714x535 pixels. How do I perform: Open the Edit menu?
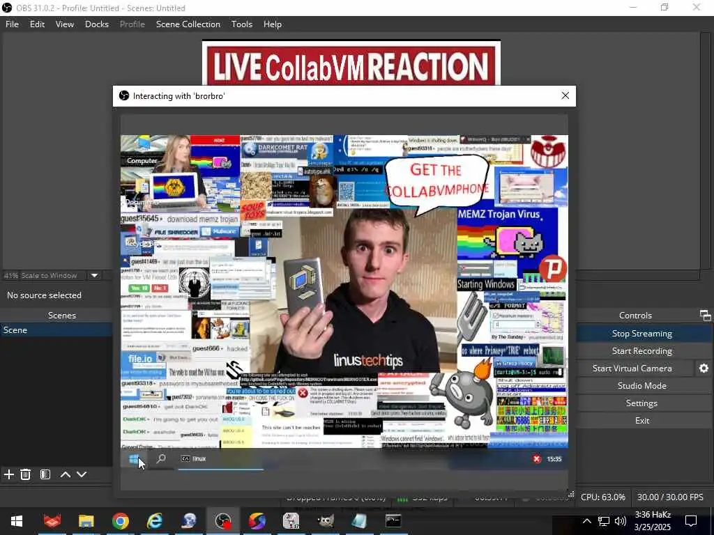tap(38, 24)
